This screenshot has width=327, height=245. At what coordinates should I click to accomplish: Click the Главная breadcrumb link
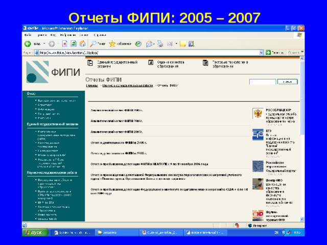(x=92, y=86)
